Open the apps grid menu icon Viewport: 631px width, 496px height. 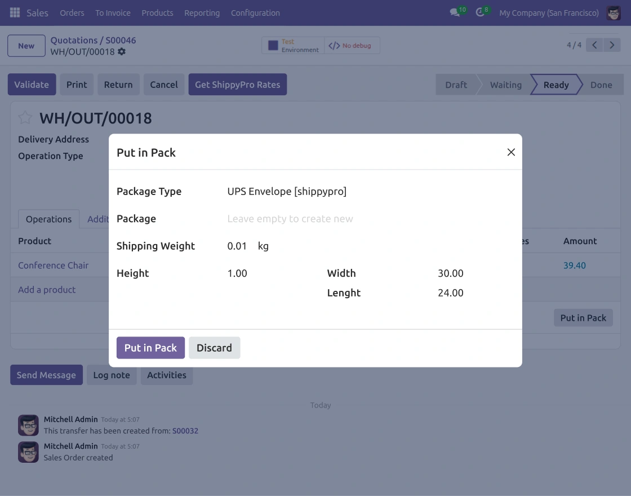tap(15, 13)
